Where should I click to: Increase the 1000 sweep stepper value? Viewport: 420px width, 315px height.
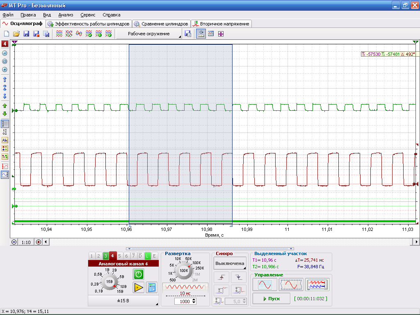[194, 300]
